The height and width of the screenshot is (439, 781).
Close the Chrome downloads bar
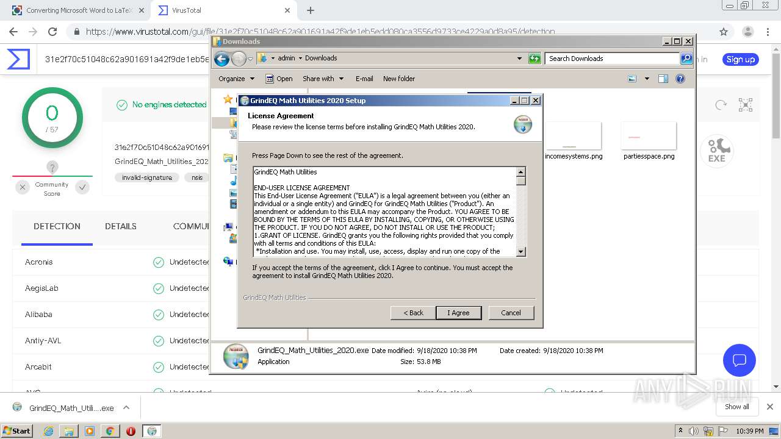point(769,407)
